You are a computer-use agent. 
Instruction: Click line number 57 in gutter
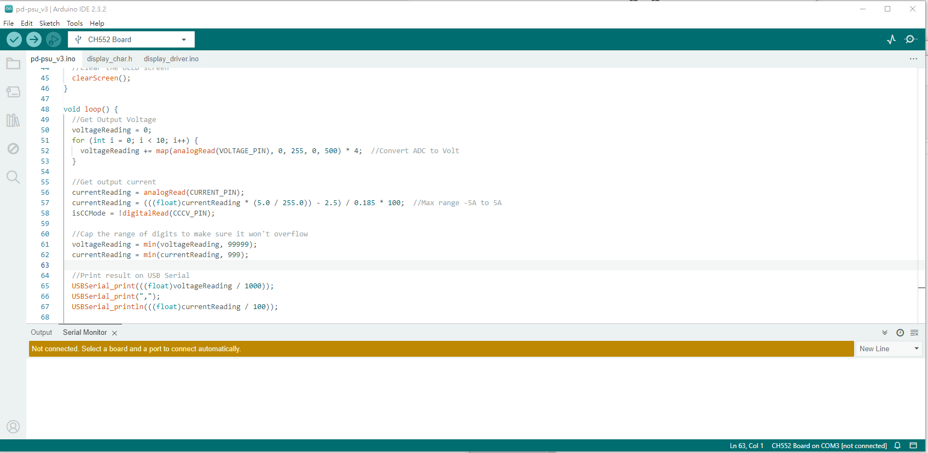pyautogui.click(x=45, y=203)
